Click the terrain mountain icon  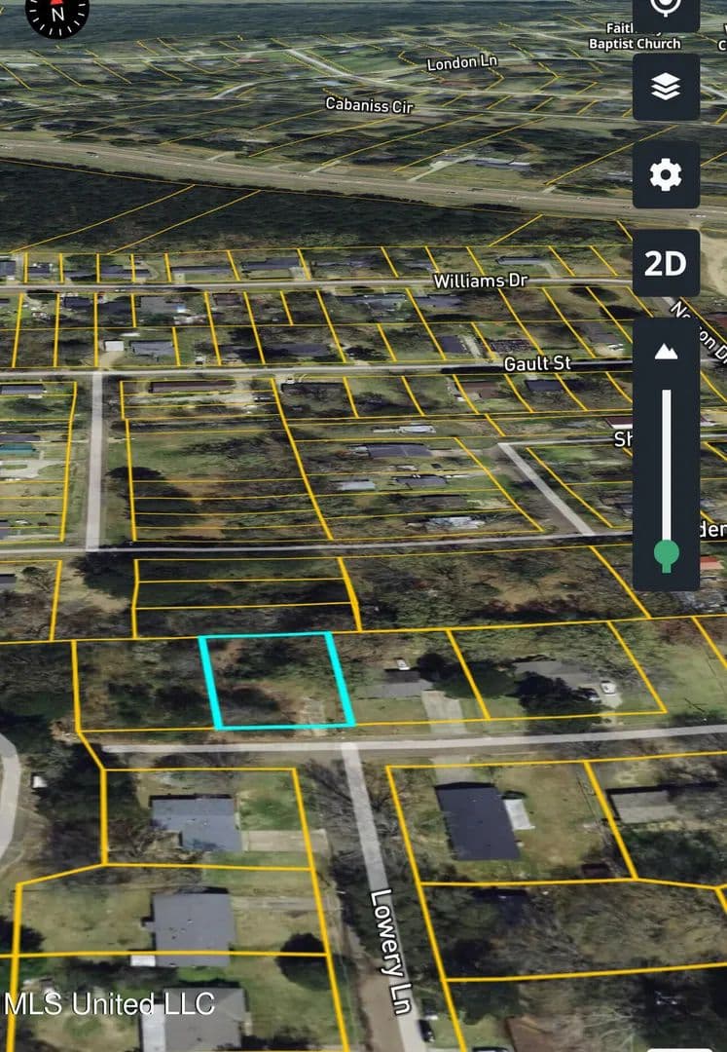[666, 352]
